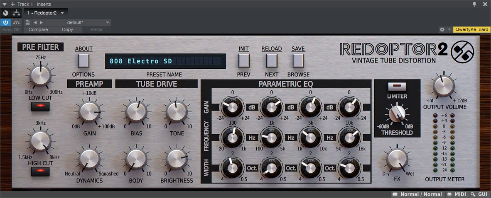
Task: Toggle the LOW CUT red LED switch
Action: [x=40, y=107]
